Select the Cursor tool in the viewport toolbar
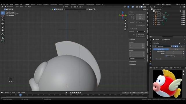Image resolution: width=186 pixels, height=104 pixels. tap(3, 16)
